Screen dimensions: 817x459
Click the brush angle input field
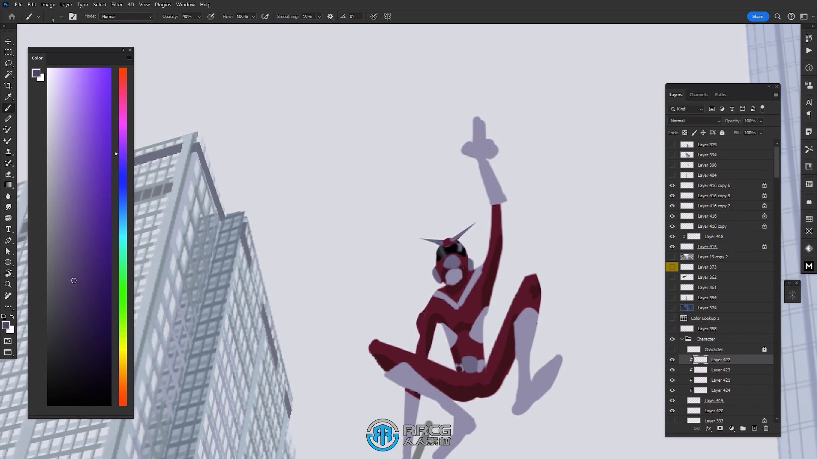356,17
